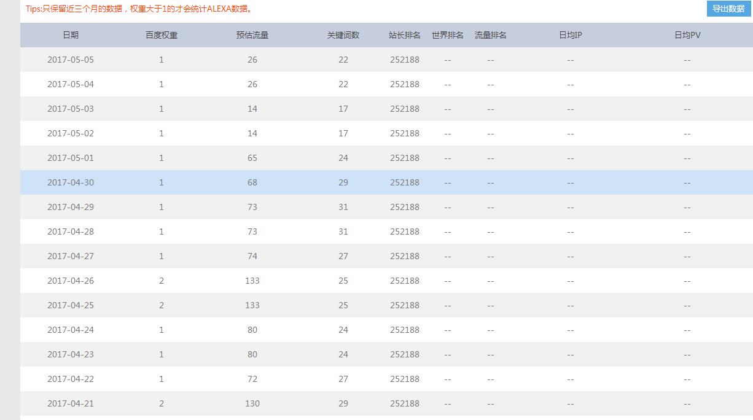Click estimated traffic 68 in 2017-04-30 row

252,182
